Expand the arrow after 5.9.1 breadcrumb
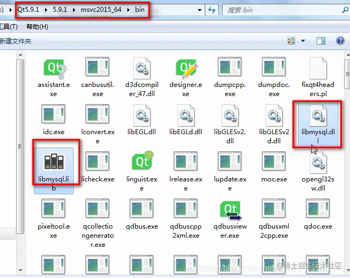The height and width of the screenshot is (278, 350). tap(74, 10)
